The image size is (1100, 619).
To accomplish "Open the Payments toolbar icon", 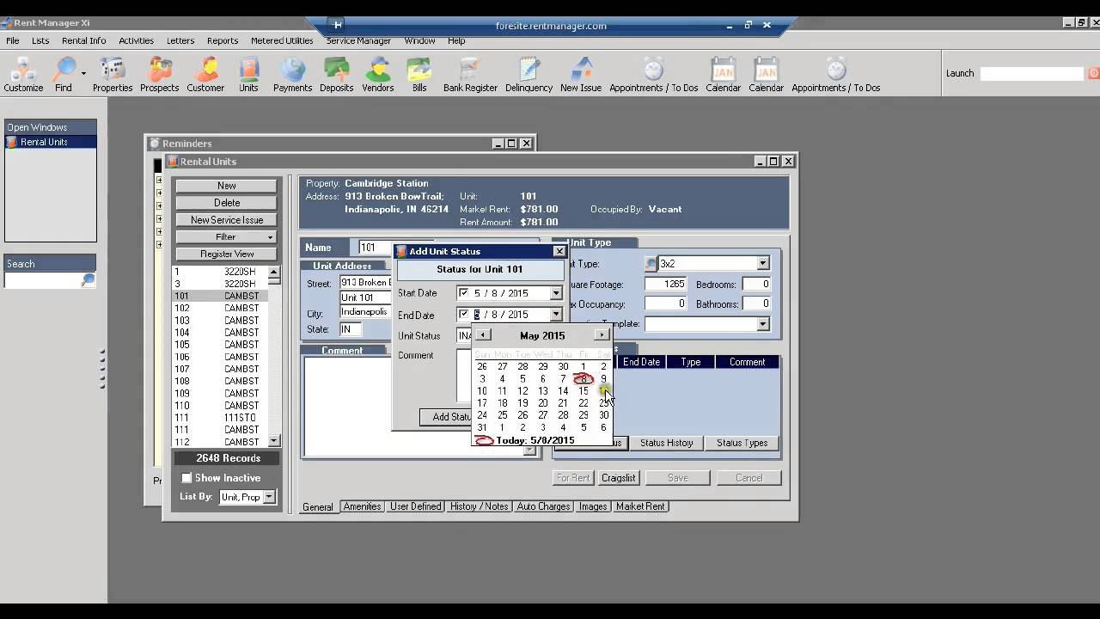I will point(292,75).
